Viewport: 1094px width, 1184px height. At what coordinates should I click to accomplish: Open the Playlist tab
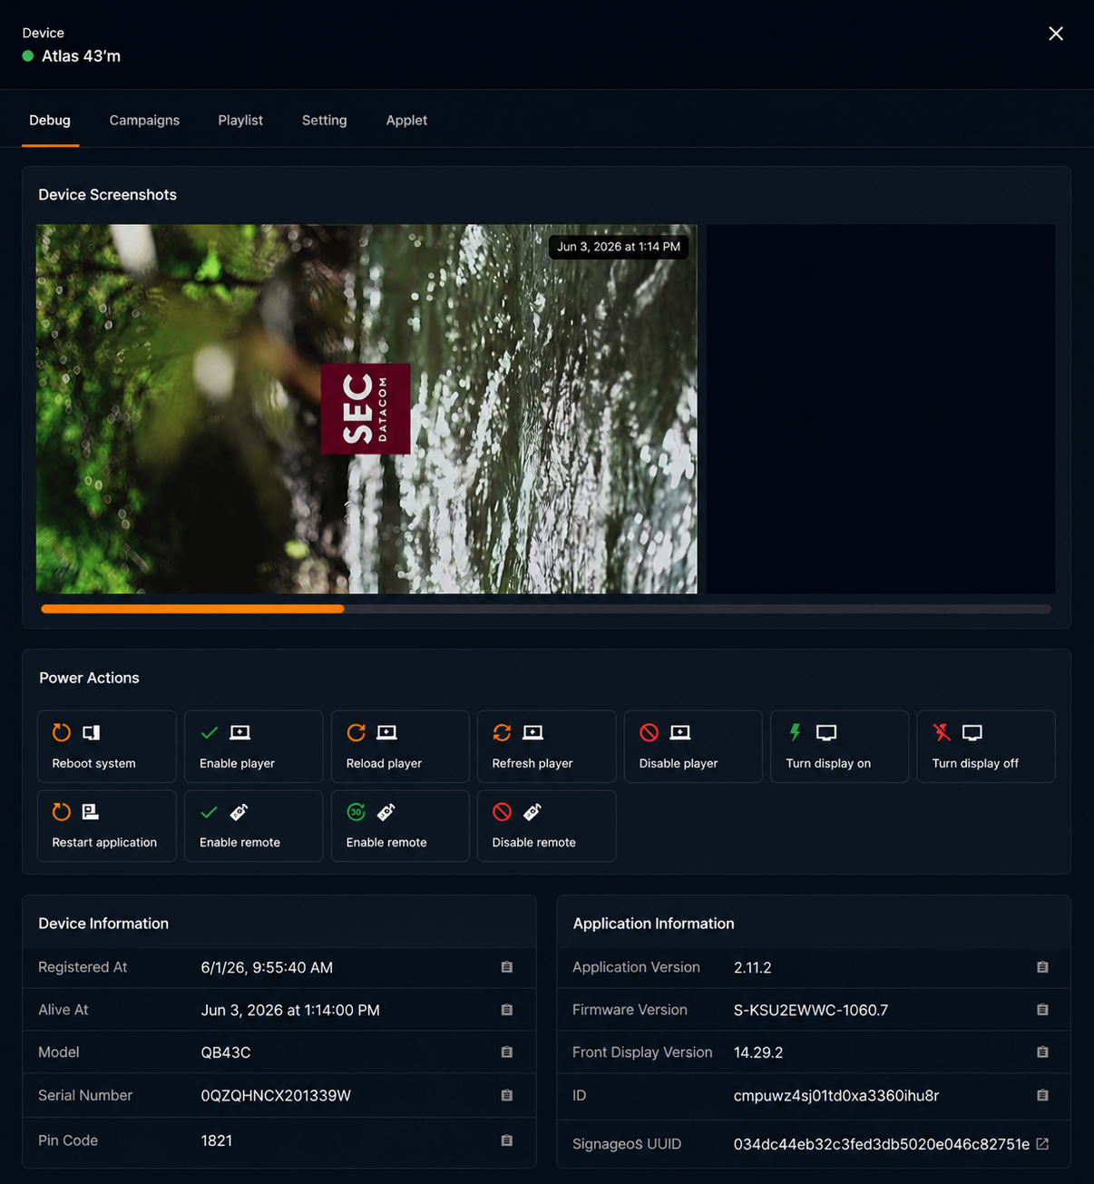(x=240, y=120)
